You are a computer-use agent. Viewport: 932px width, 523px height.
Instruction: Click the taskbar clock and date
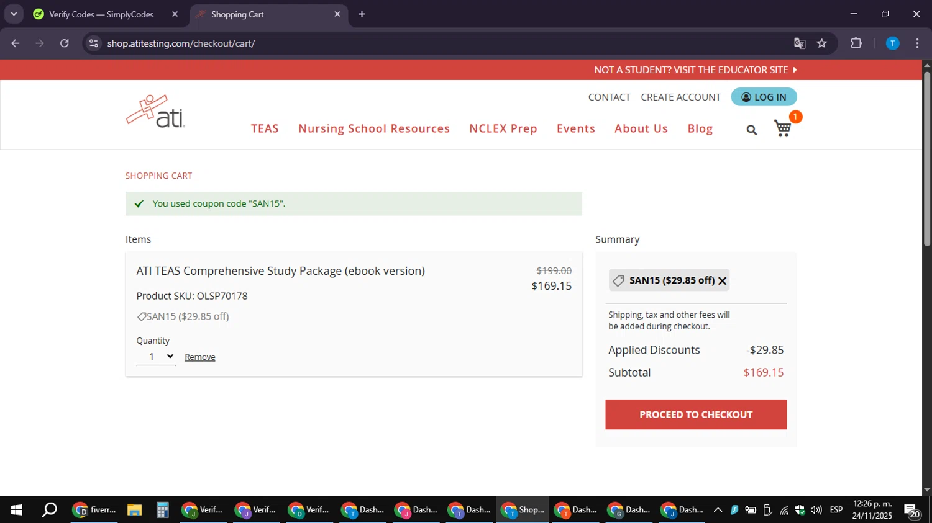pos(872,510)
